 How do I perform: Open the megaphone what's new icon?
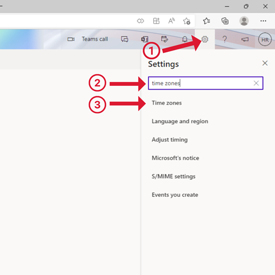tap(245, 39)
